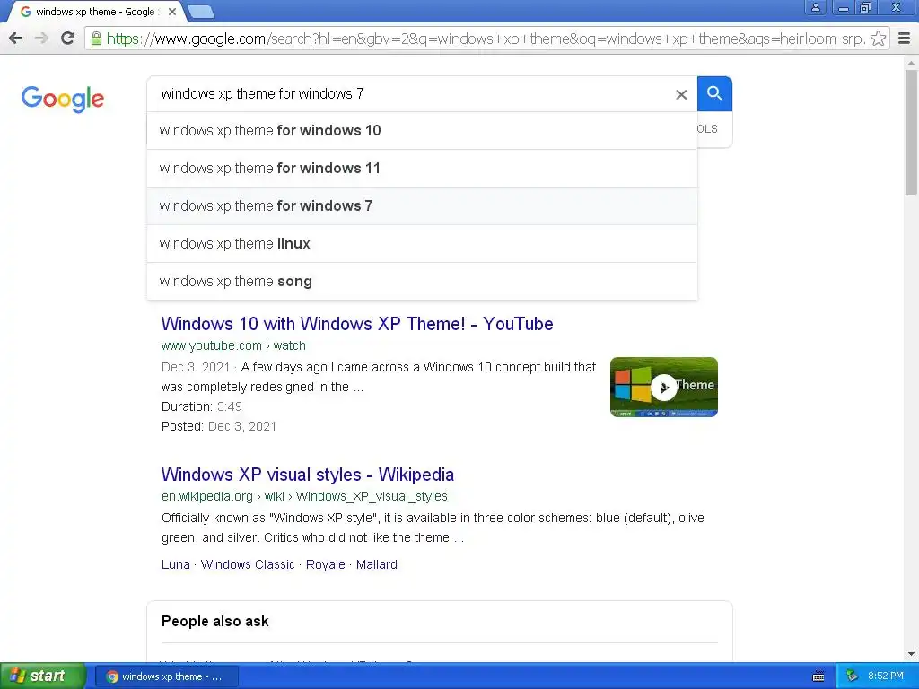Click the scrollbar up arrow

[x=911, y=62]
